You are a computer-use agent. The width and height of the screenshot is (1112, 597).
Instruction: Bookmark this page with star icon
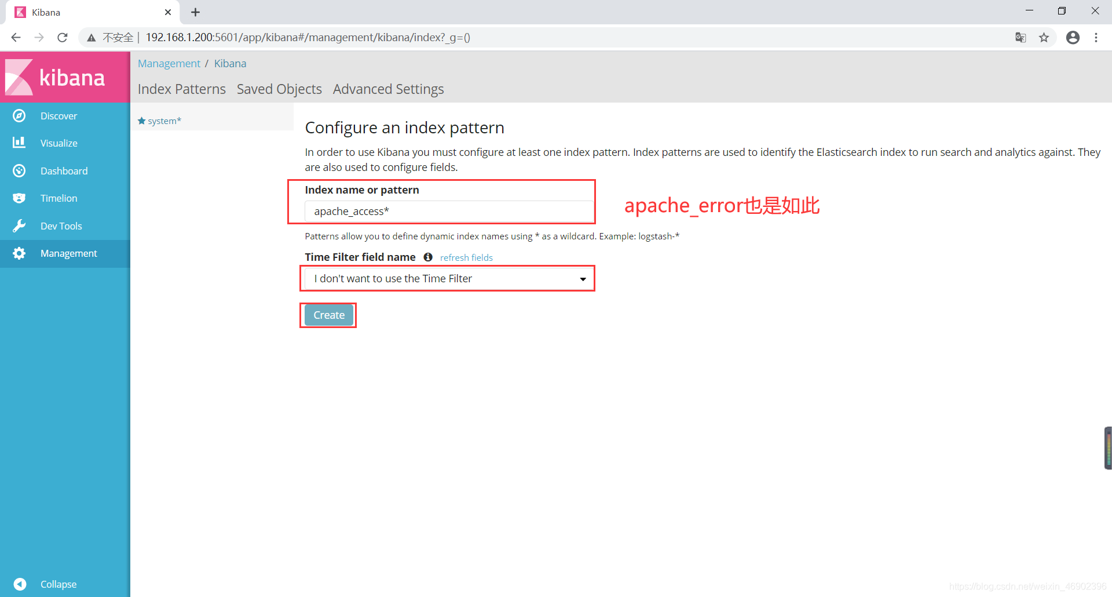(1044, 38)
